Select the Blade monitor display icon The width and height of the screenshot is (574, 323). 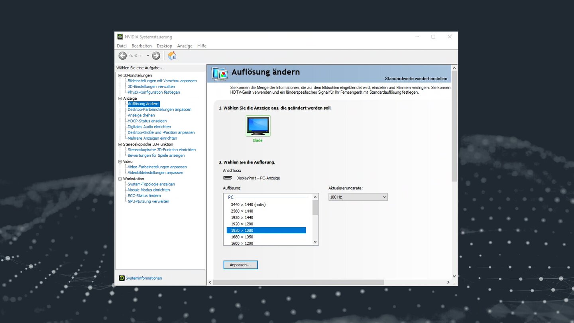[258, 126]
